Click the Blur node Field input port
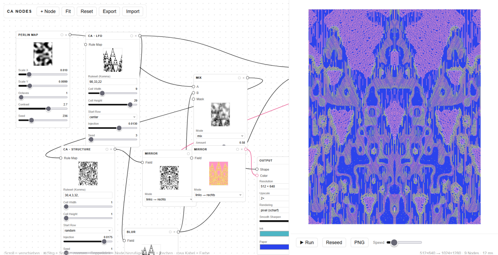Viewport: 498px width, 255px height. (x=124, y=241)
